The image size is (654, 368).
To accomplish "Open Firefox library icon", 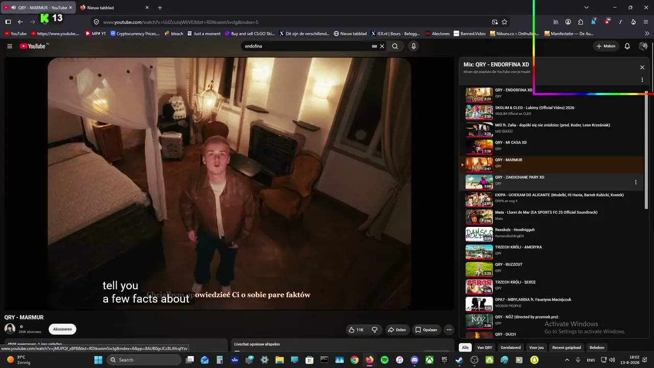I will click(556, 22).
